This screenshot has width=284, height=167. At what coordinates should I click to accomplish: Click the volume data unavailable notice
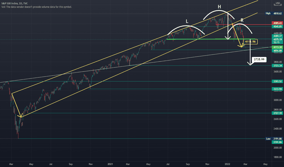37,7
